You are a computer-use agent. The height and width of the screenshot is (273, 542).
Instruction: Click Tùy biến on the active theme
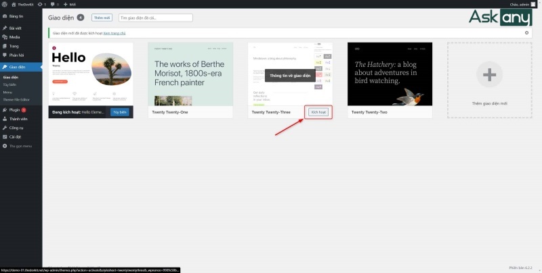click(120, 112)
